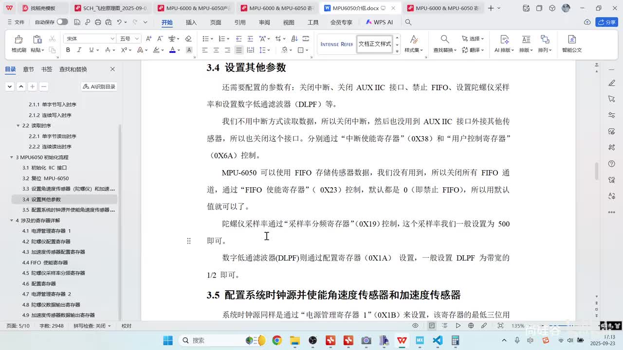This screenshot has height=350, width=623.
Task: Select justify alignment icon
Action: (x=238, y=50)
